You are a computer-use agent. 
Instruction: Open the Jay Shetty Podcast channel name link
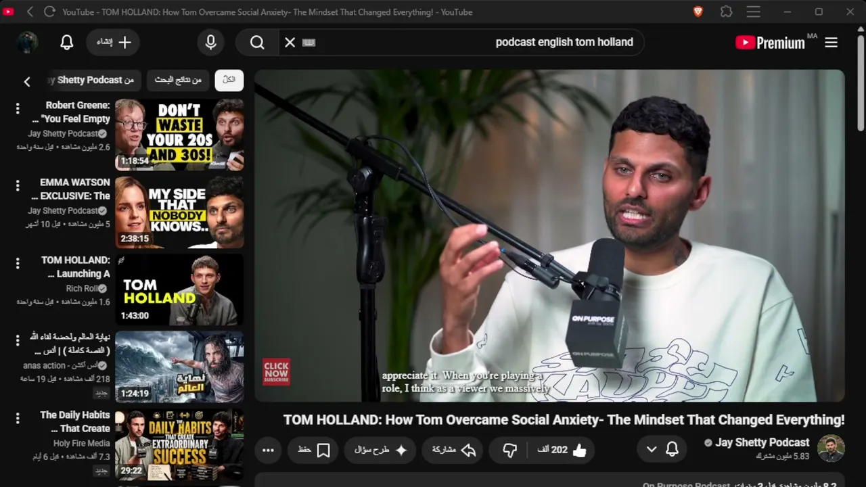762,442
